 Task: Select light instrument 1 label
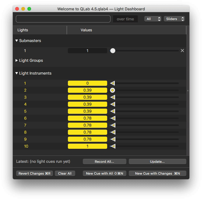pyautogui.click(x=25, y=83)
